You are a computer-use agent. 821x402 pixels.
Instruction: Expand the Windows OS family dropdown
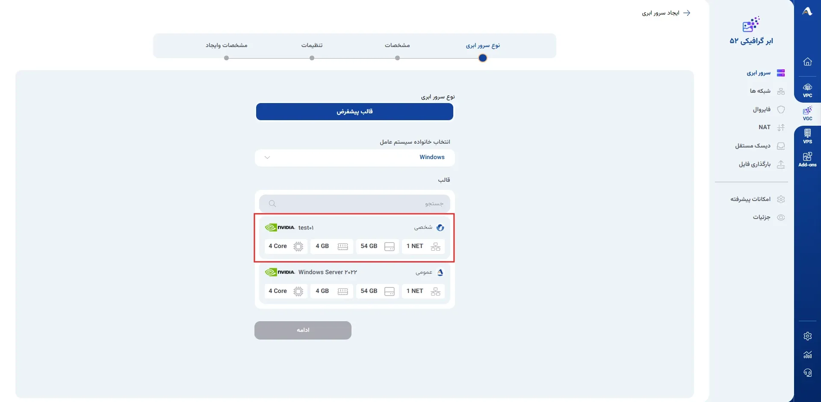(x=354, y=157)
